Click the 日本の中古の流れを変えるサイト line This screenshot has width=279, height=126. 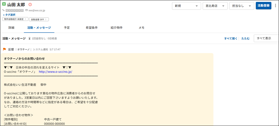[x=38, y=67]
